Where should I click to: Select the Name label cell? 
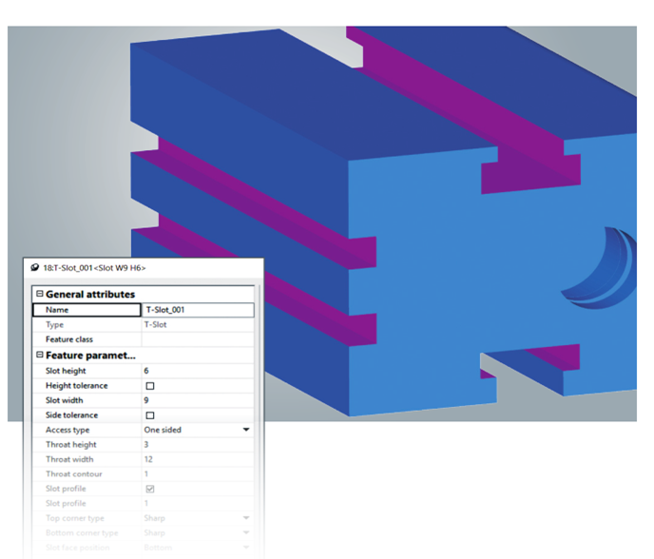pos(87,310)
